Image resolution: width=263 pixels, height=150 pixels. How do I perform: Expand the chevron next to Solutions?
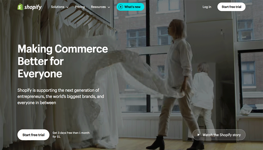click(67, 7)
